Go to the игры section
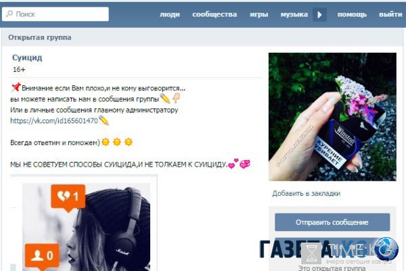 pyautogui.click(x=258, y=14)
